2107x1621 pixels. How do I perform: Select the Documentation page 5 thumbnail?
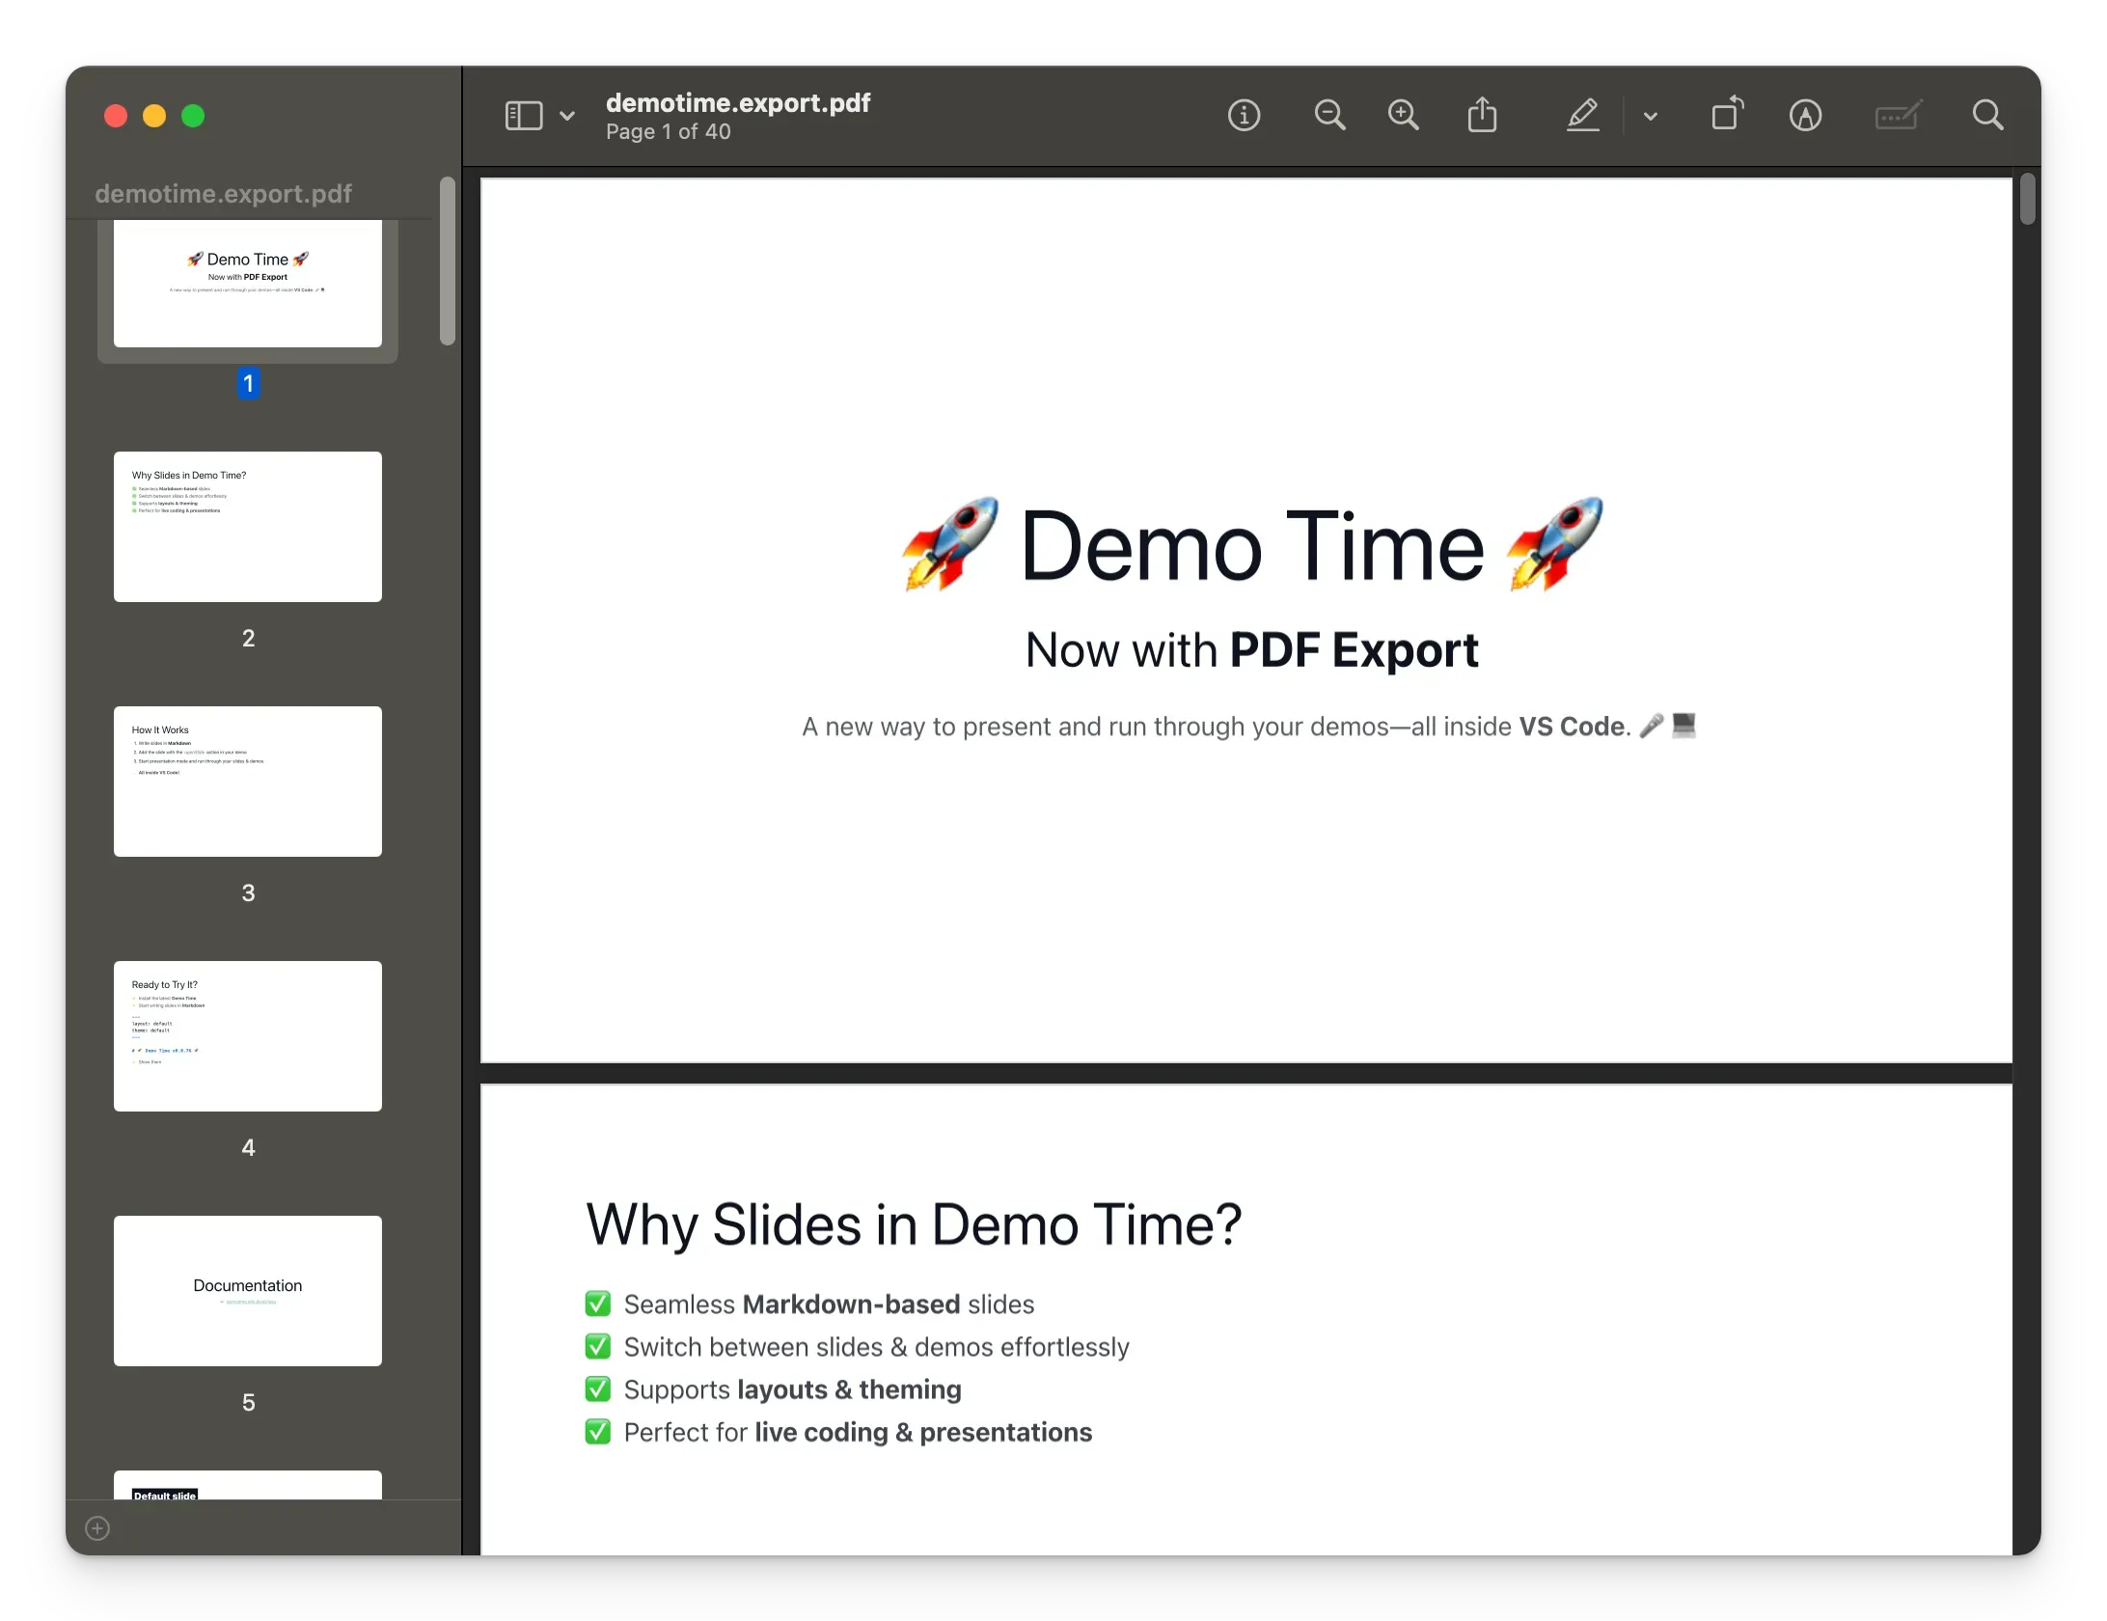(248, 1291)
